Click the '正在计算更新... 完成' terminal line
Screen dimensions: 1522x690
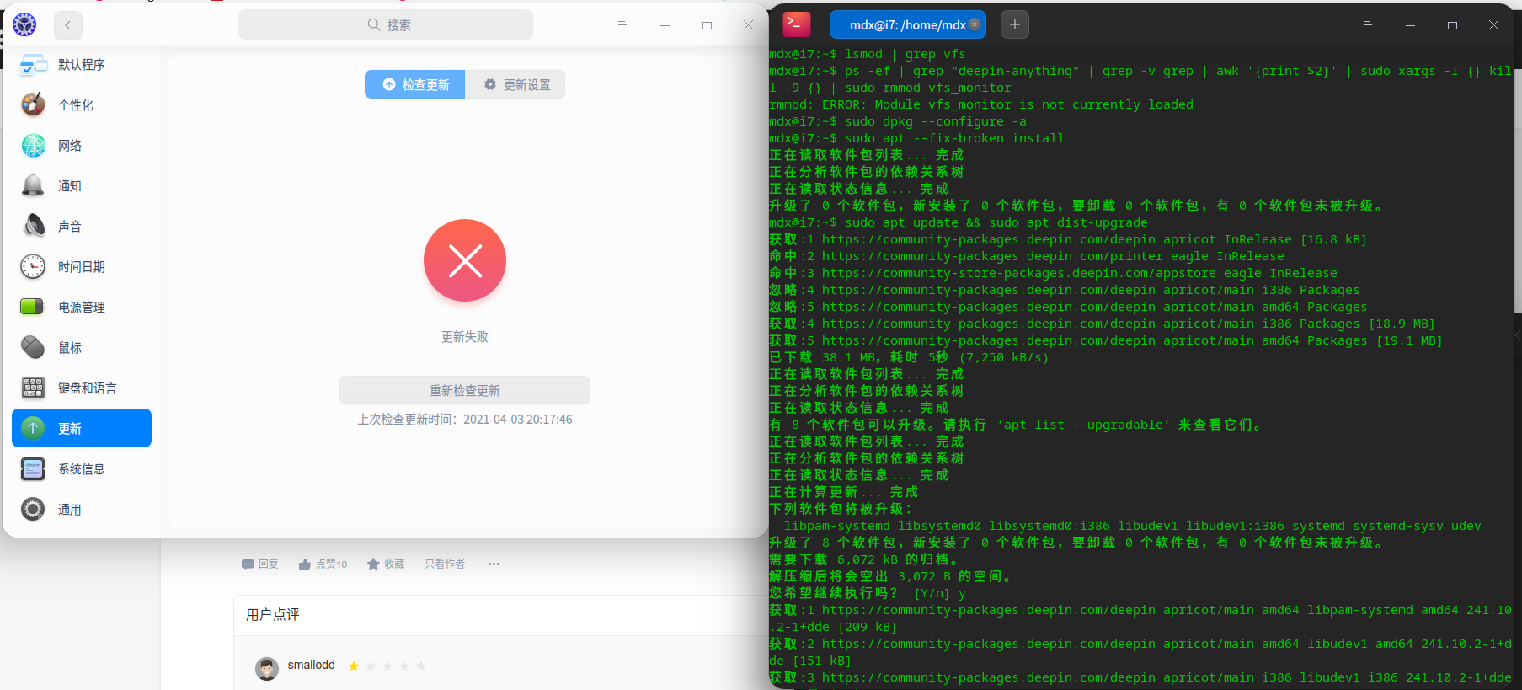click(844, 492)
